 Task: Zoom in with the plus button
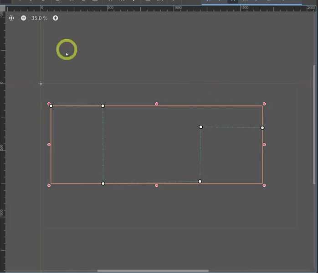click(56, 18)
